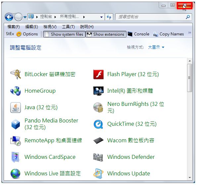The width and height of the screenshot is (200, 185).
Task: Expand the address bar history dropdown
Action: coord(102,17)
